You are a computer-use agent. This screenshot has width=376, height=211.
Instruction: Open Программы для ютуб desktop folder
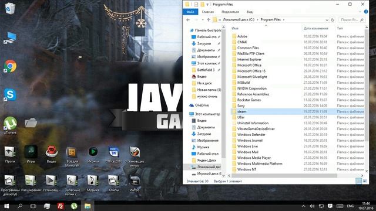point(10,185)
